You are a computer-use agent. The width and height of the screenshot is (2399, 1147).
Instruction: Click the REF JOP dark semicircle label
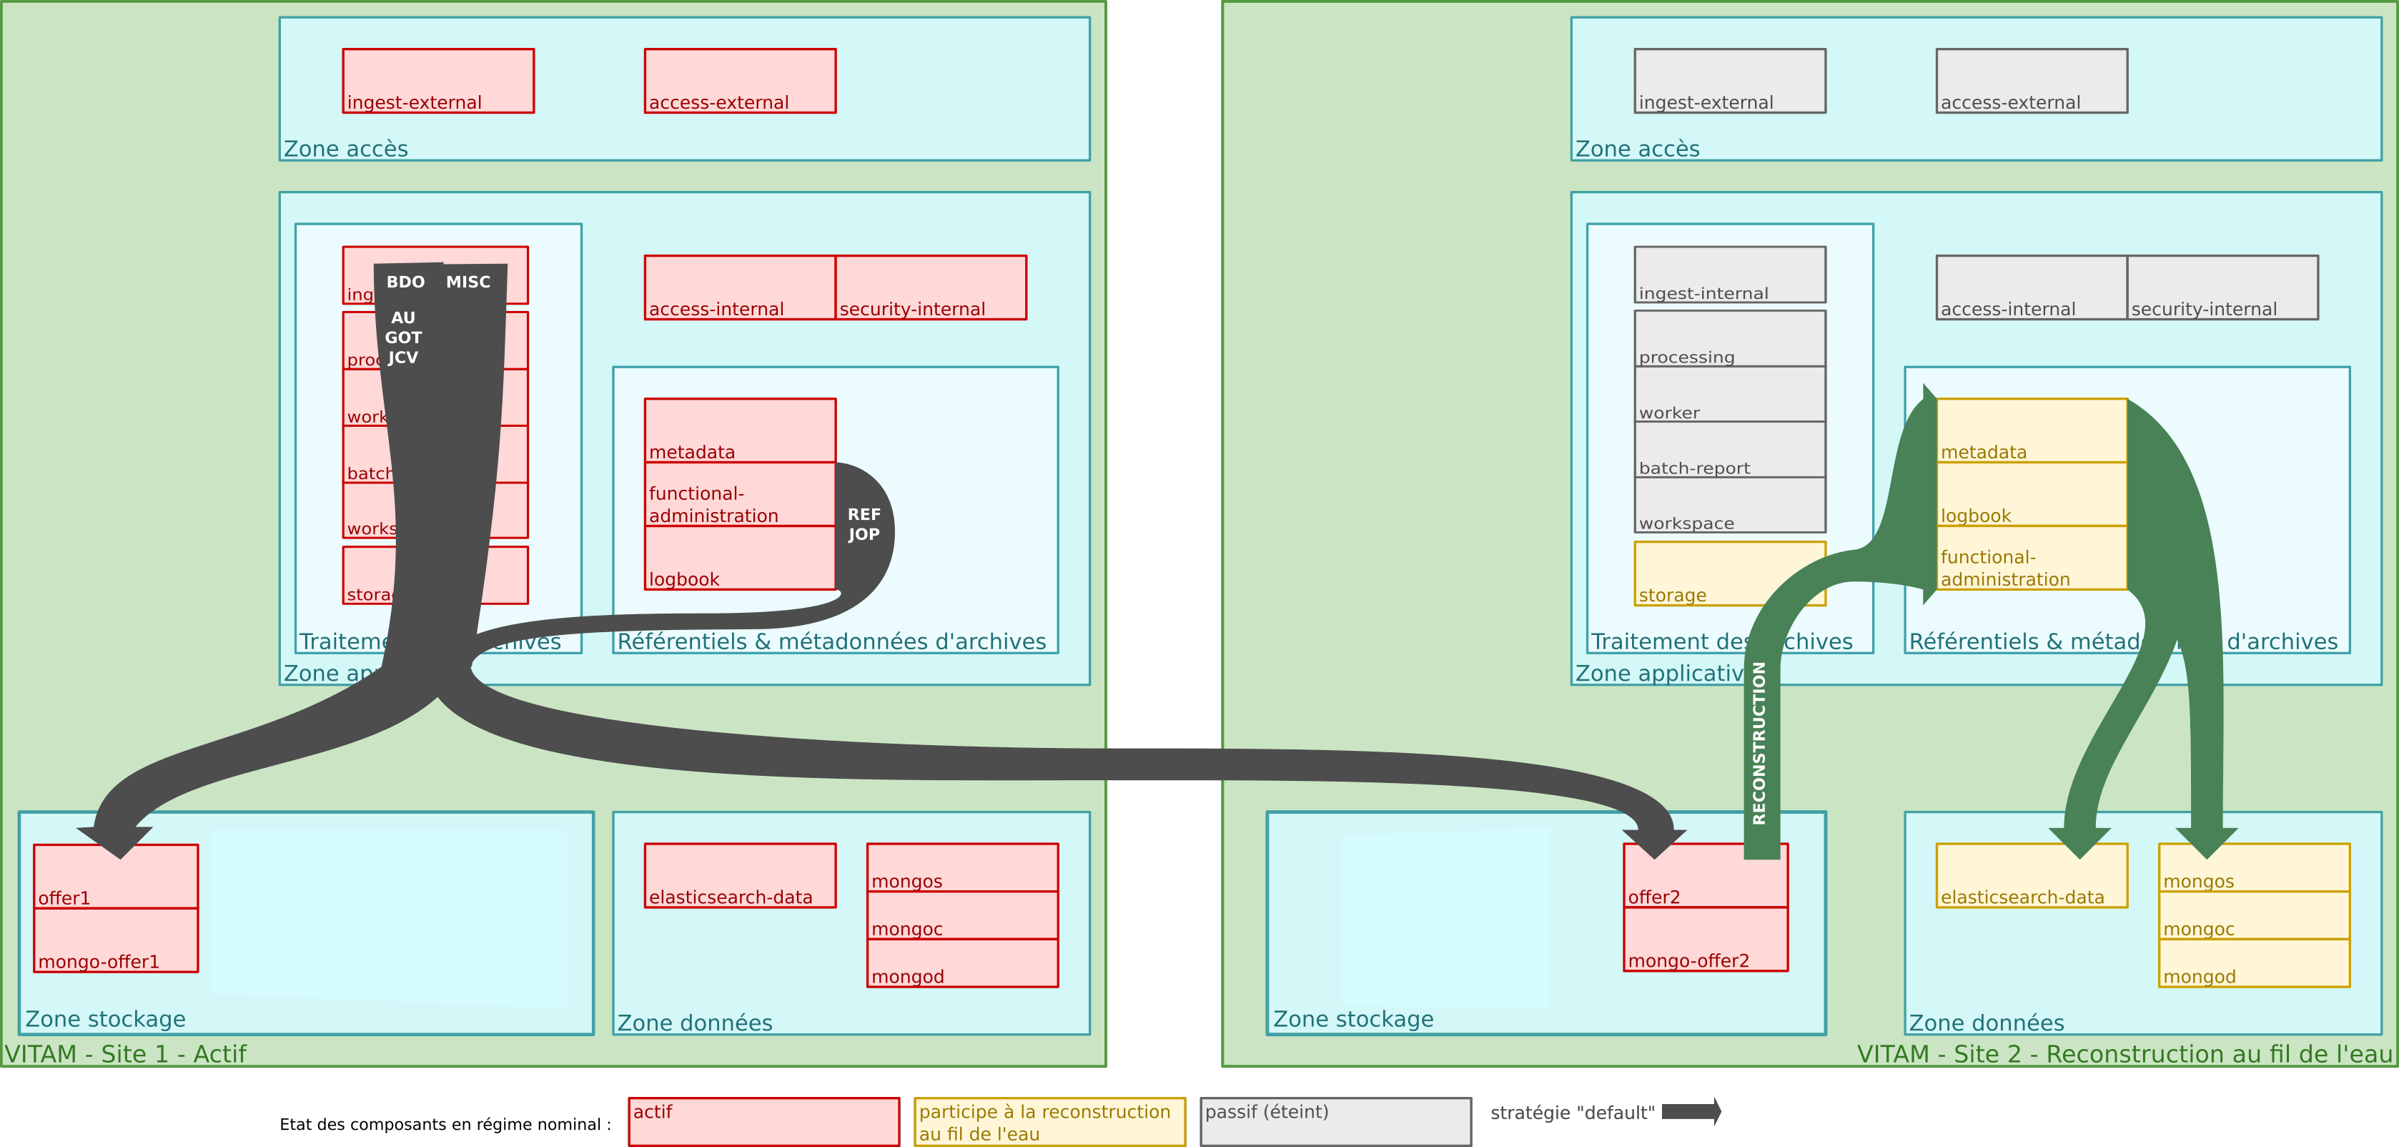864,525
